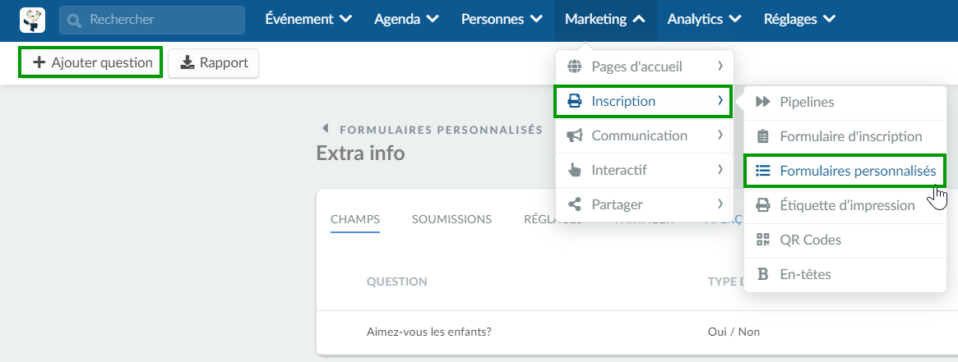This screenshot has width=958, height=362.
Task: Click the clipboard Formulaire d'inscription icon
Action: pyautogui.click(x=763, y=136)
